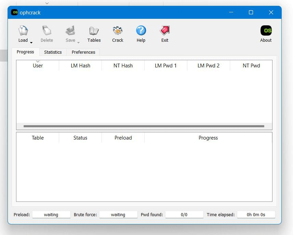Viewport: 293px width, 235px height.
Task: Open the Tables book icon
Action: tap(94, 31)
